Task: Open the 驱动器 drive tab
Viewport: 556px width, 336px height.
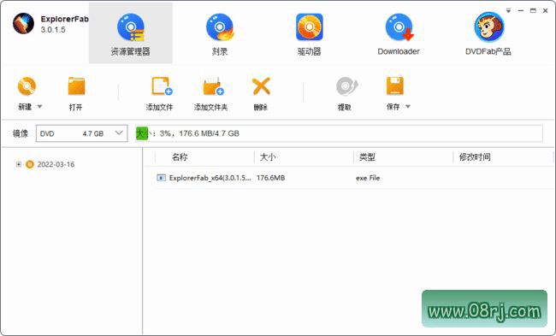Action: (309, 33)
